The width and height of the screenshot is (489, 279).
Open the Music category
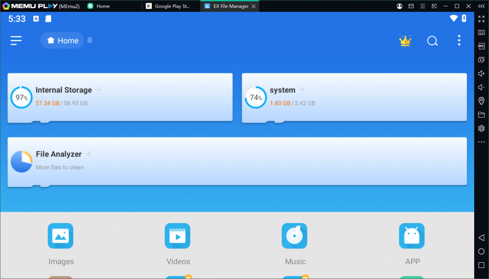295,244
